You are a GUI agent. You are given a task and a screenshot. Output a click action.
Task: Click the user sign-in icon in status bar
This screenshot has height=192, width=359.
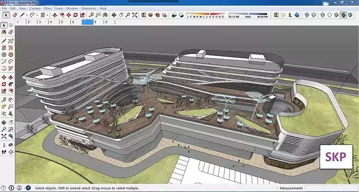19,188
